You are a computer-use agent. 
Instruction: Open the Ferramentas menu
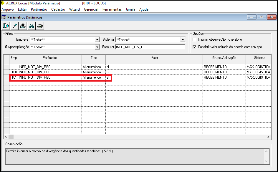[112, 9]
